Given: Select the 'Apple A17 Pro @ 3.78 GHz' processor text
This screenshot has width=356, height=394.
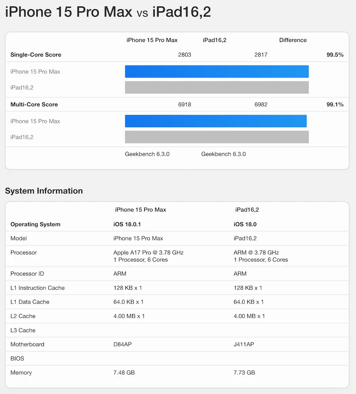Looking at the screenshot, I should coord(148,252).
